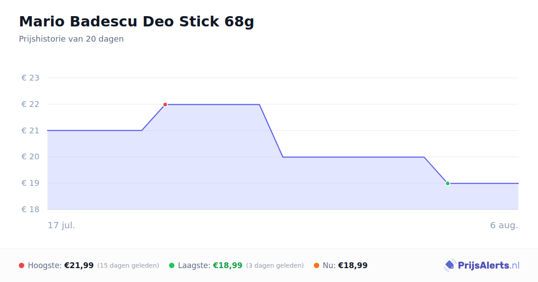Click the PrijsAlerts tag logo icon
The image size is (538, 282).
[450, 265]
